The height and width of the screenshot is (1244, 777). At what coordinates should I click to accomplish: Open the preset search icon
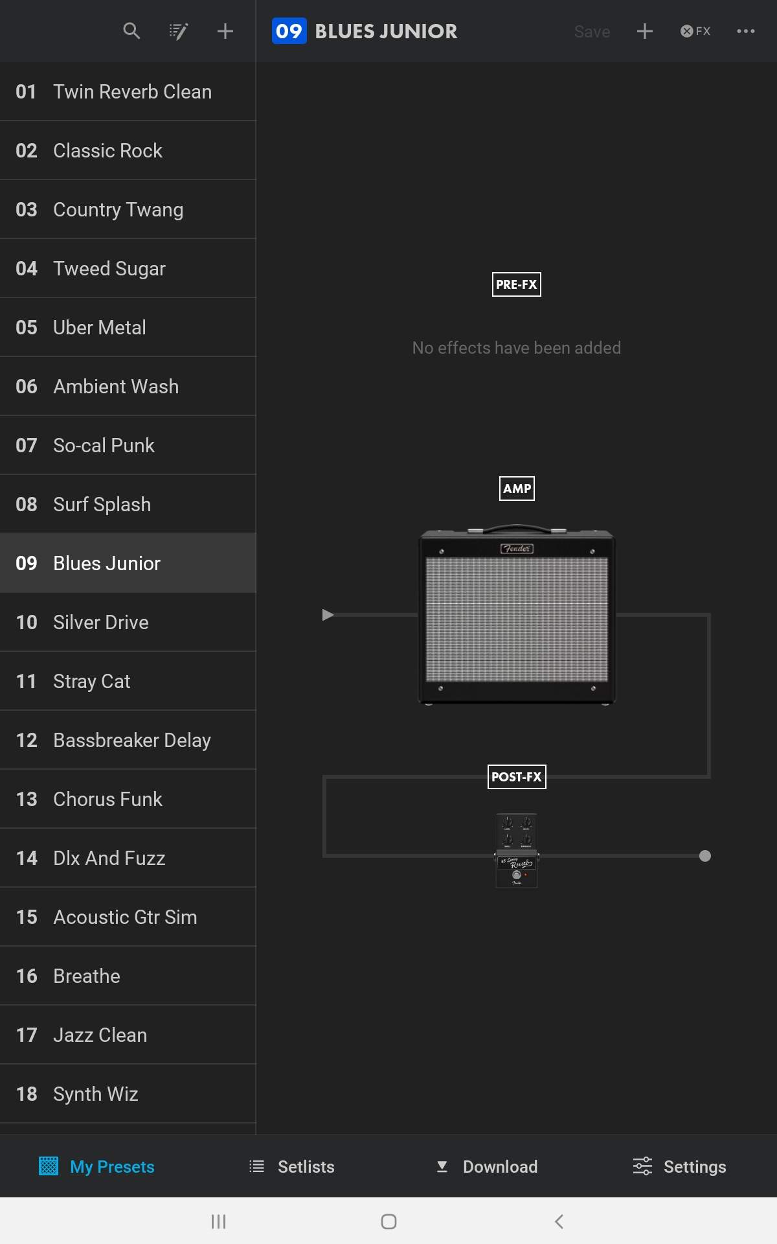(131, 30)
